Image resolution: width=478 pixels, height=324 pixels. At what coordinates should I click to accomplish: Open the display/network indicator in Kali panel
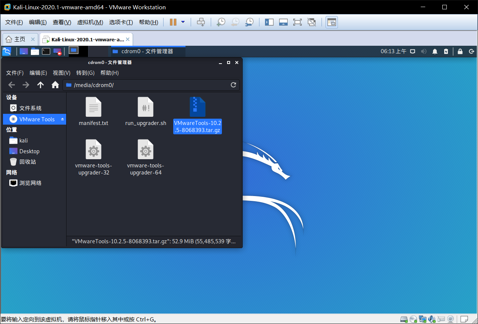pyautogui.click(x=412, y=51)
